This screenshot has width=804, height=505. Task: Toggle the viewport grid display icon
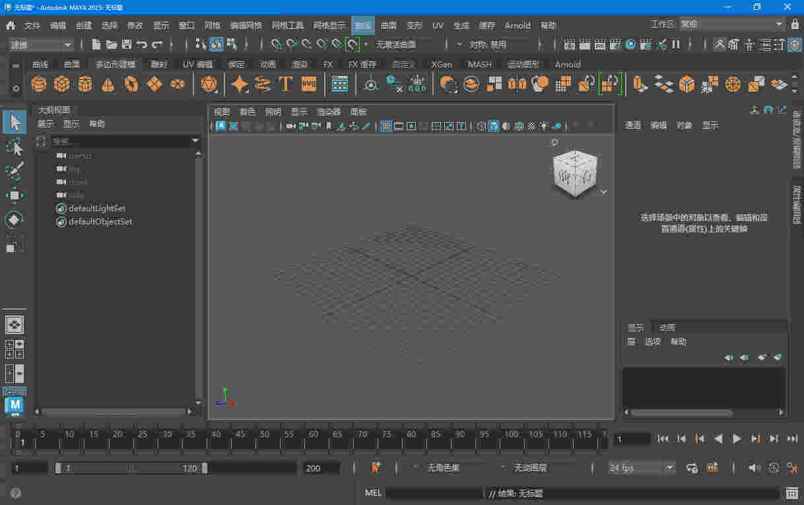tap(387, 126)
